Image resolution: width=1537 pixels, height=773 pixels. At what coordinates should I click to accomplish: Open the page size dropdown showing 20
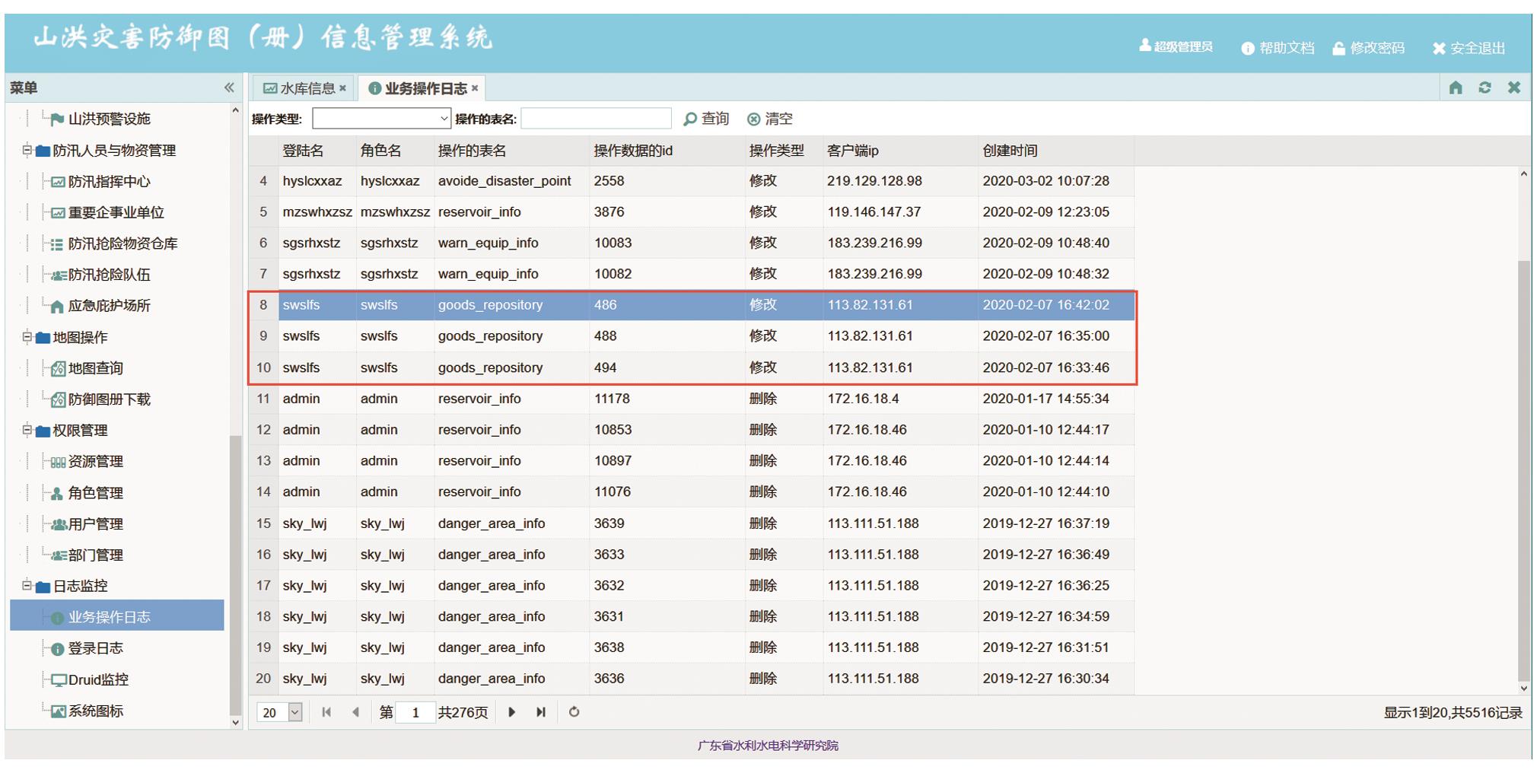coord(295,712)
